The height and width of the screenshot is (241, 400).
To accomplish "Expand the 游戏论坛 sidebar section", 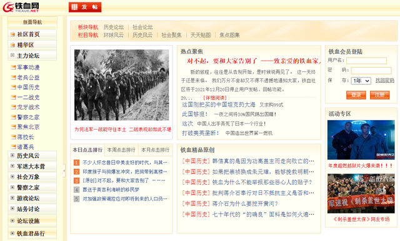I will (12, 198).
